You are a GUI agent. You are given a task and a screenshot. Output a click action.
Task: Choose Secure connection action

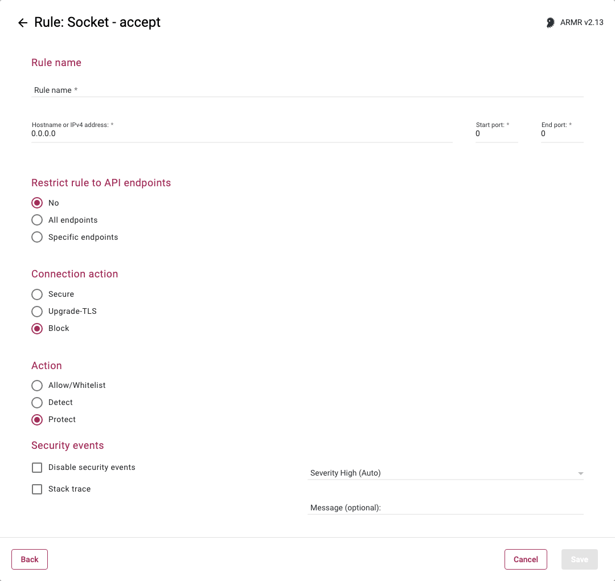[37, 294]
